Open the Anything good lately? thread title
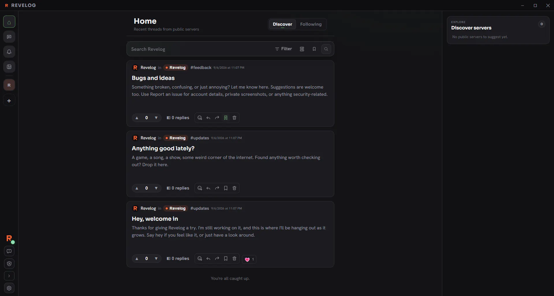The height and width of the screenshot is (296, 554). [163, 149]
